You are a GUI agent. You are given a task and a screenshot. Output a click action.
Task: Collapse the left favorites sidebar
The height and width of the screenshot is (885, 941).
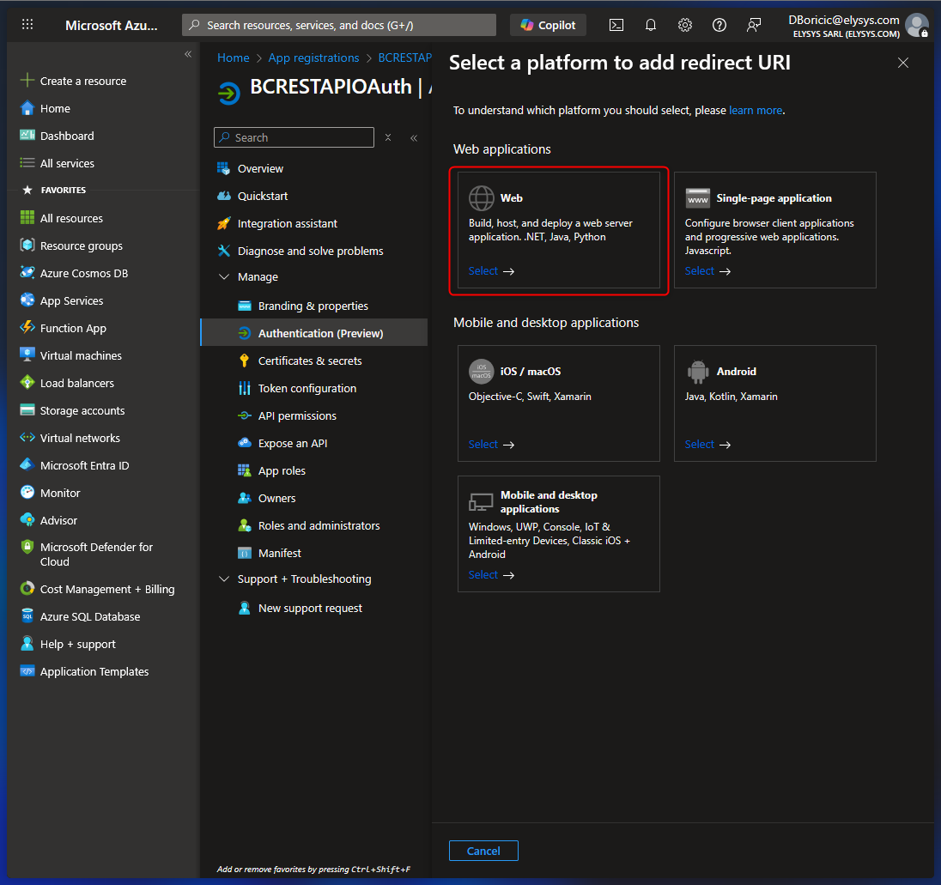[188, 54]
